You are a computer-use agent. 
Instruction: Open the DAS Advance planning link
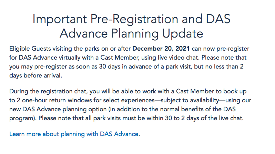(74, 134)
